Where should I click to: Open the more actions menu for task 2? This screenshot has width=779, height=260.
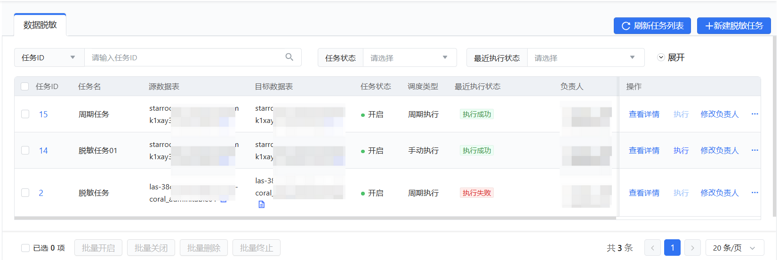pyautogui.click(x=755, y=193)
